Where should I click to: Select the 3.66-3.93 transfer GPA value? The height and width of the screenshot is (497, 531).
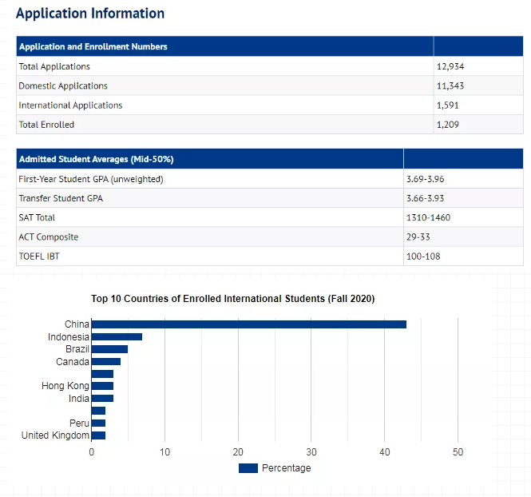pos(425,198)
